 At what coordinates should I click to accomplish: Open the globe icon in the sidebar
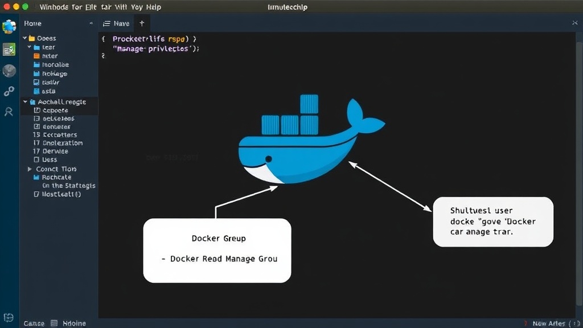tap(9, 27)
